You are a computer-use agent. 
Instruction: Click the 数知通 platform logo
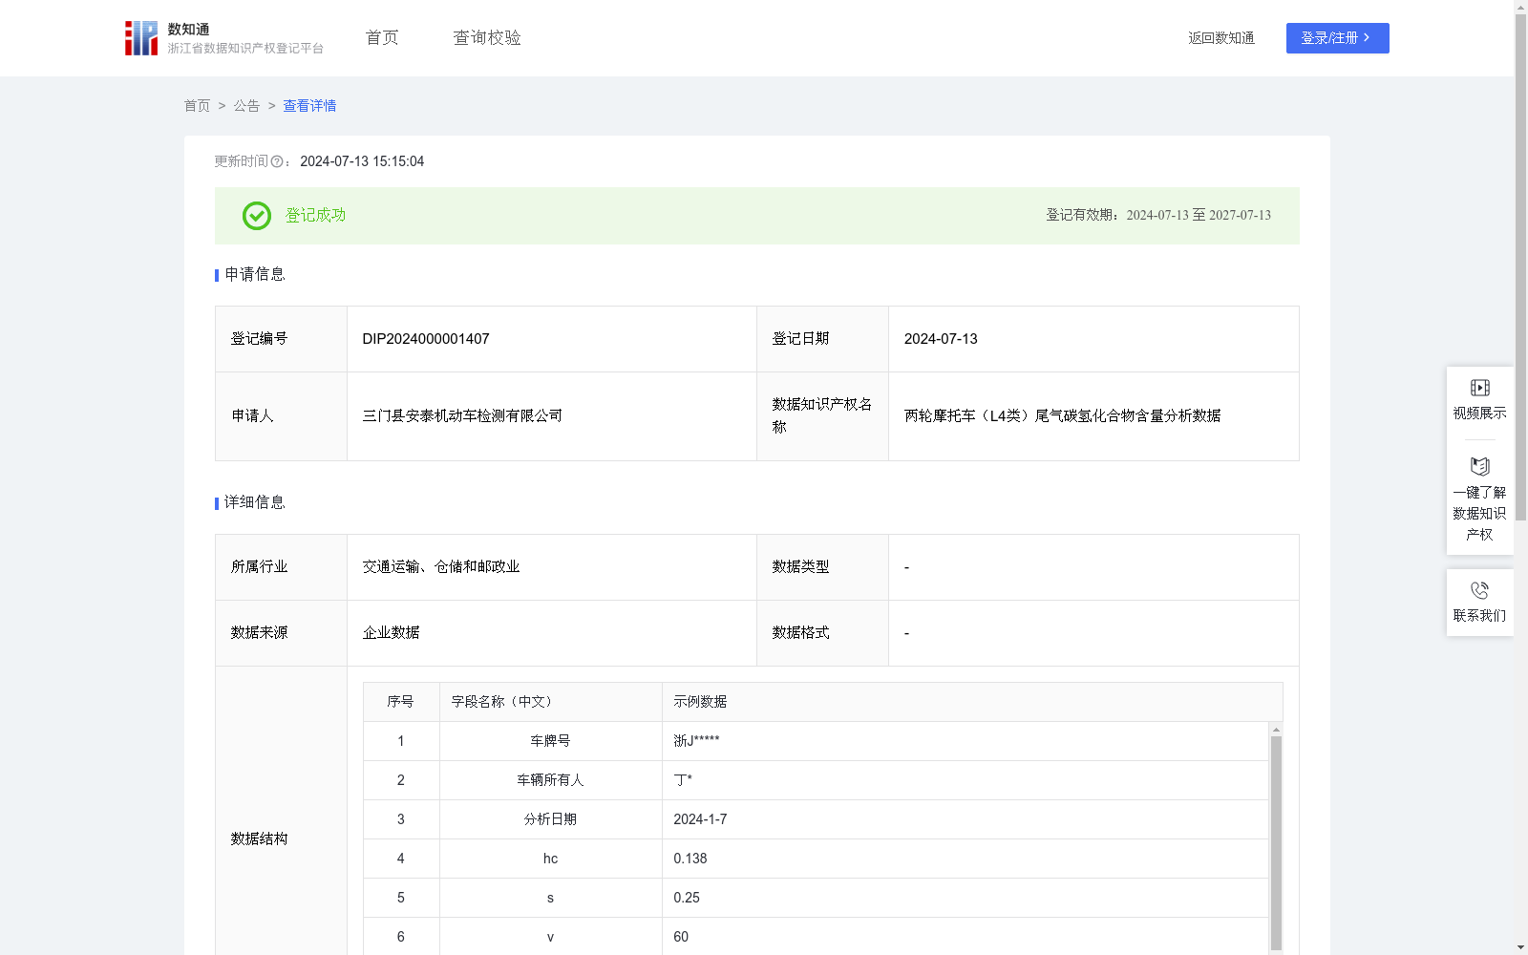tap(224, 38)
